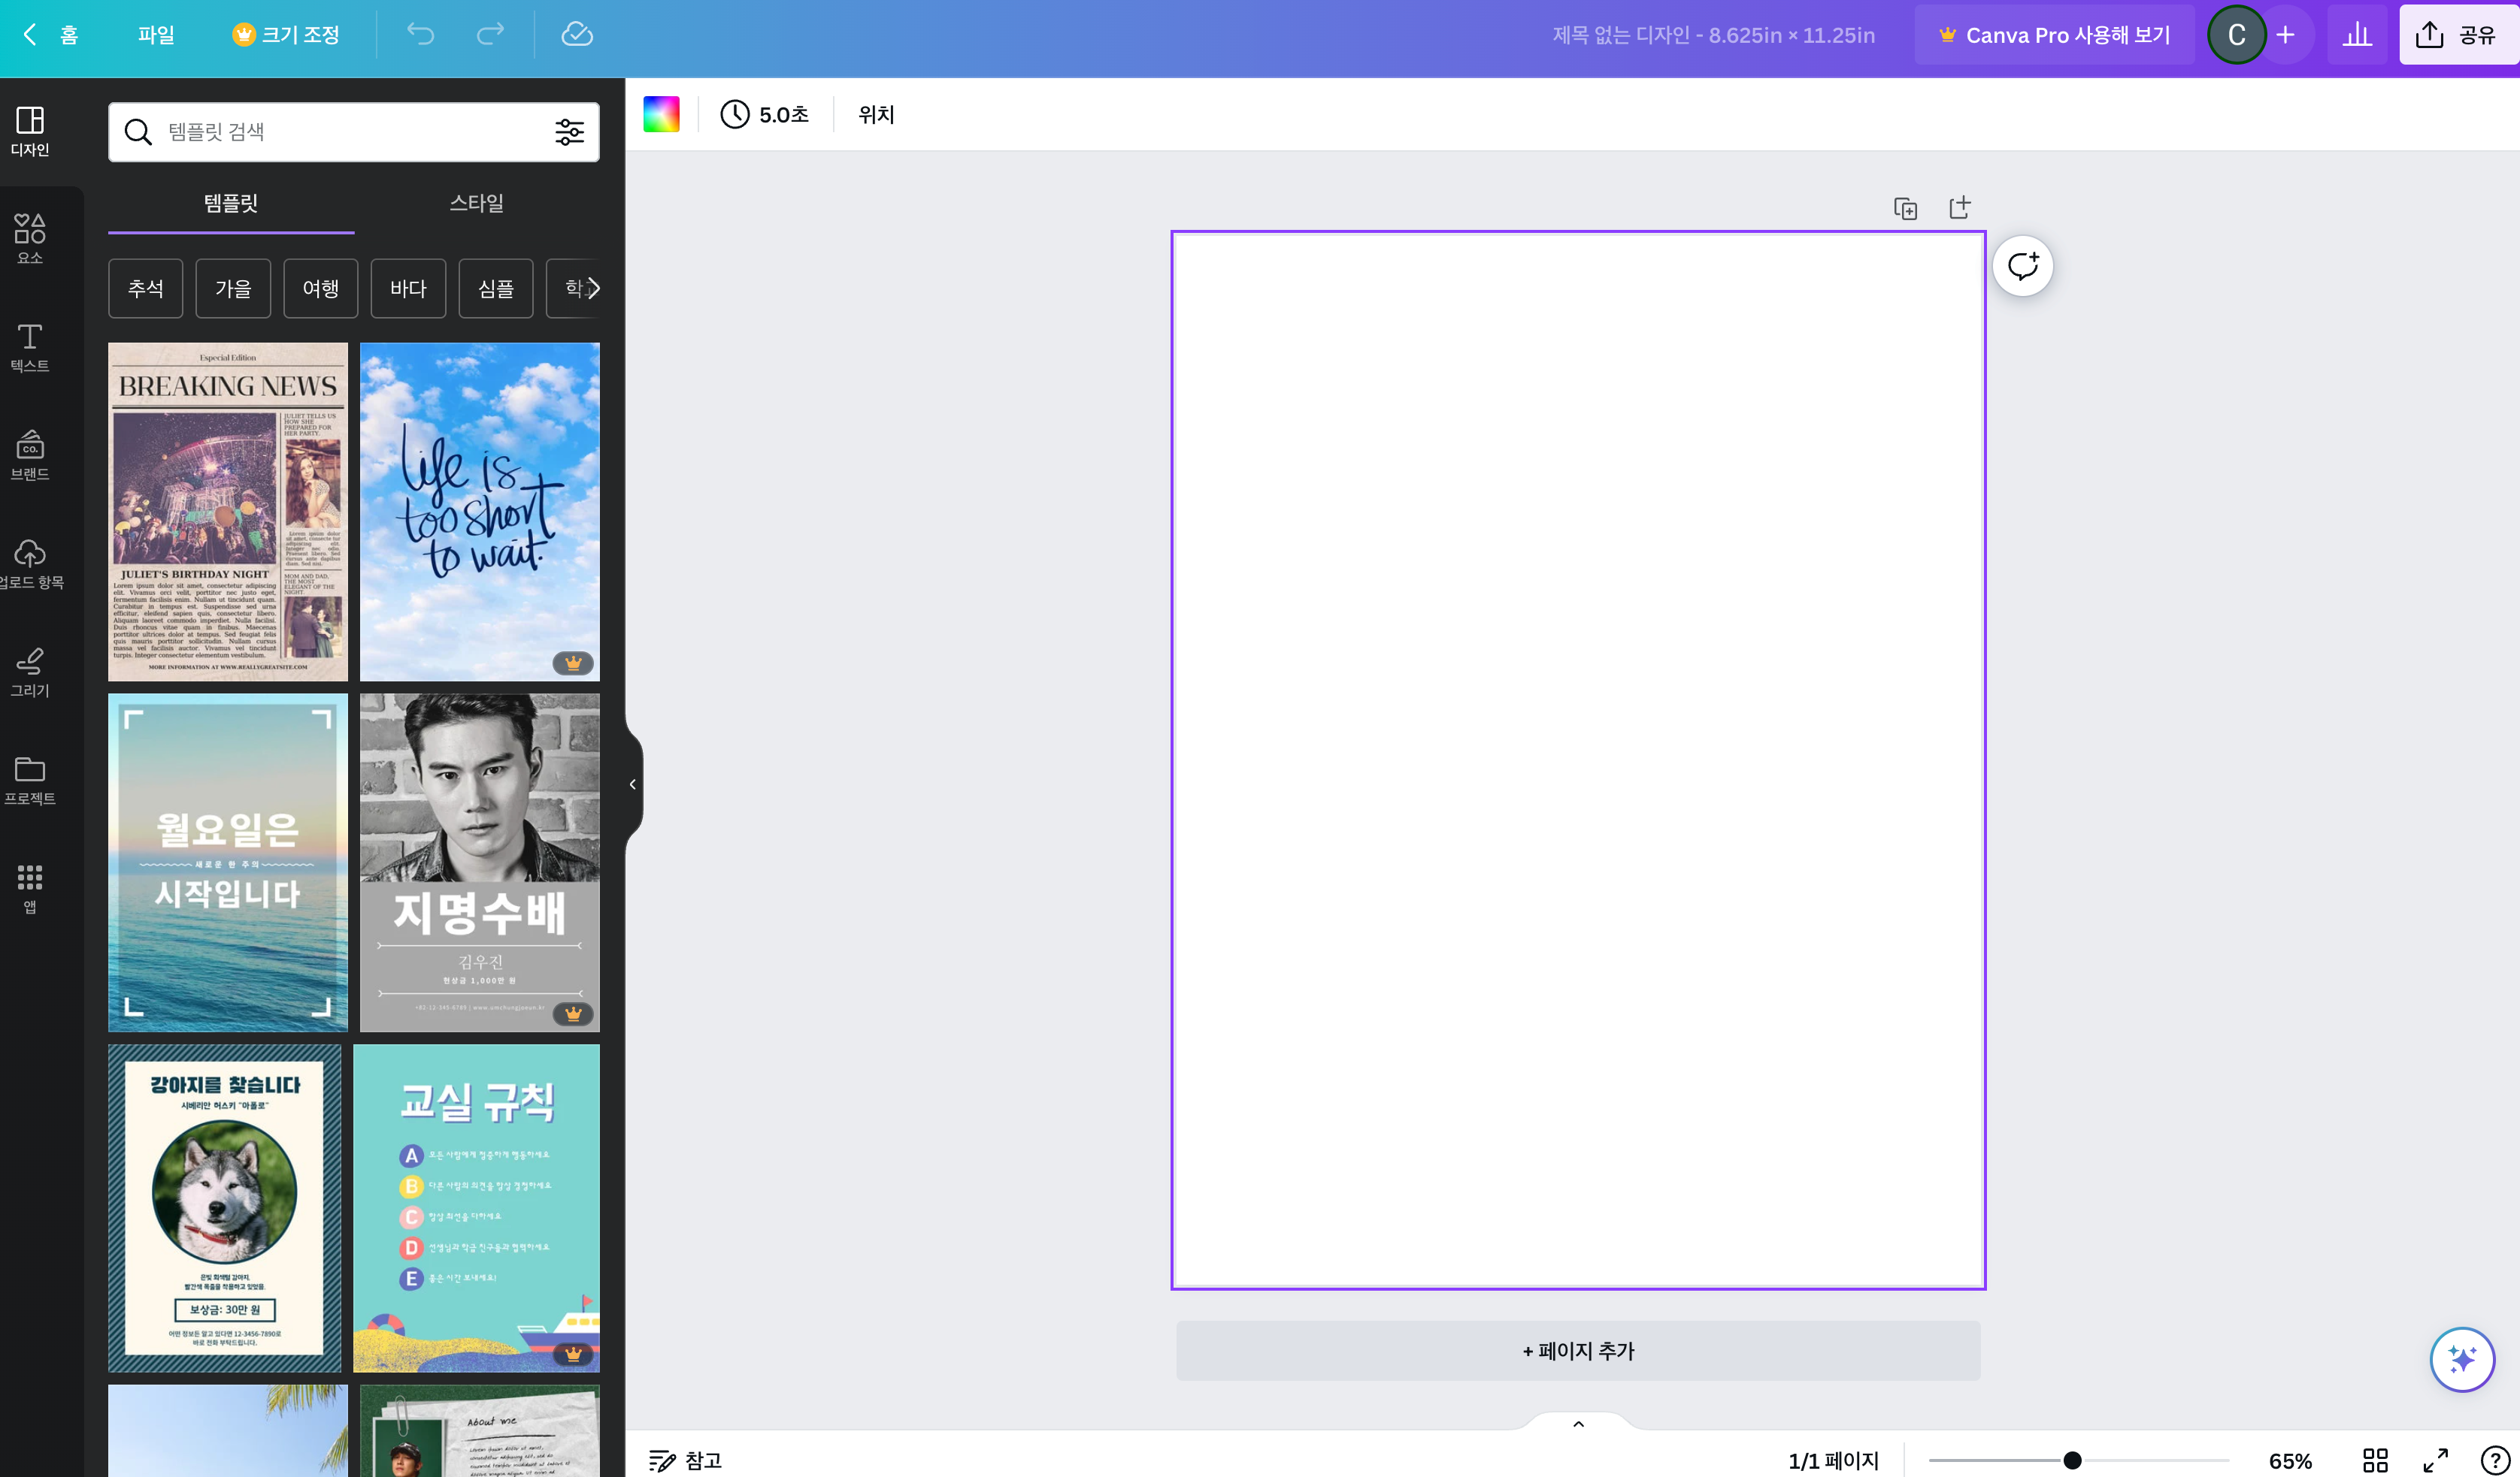Open the Draw (그리기) tool
The height and width of the screenshot is (1477, 2520).
click(30, 672)
